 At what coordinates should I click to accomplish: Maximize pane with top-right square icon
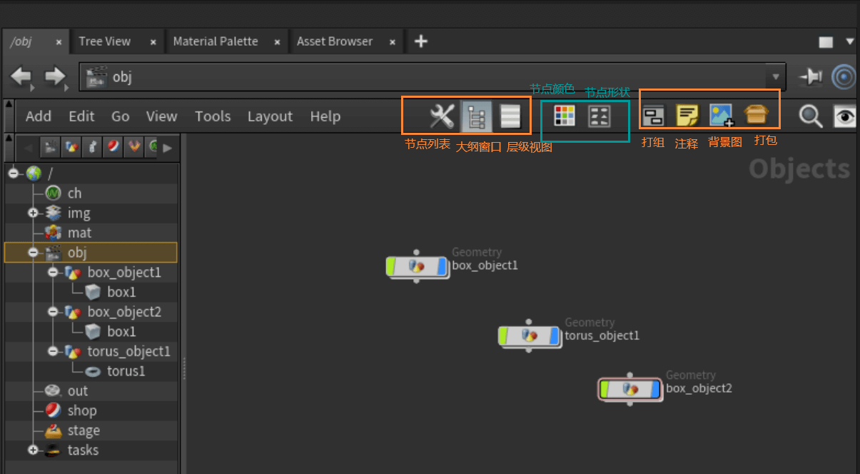(826, 42)
